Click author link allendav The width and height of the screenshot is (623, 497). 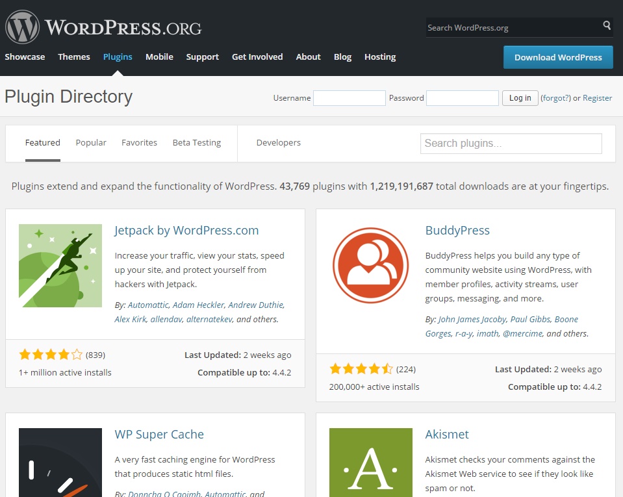166,319
